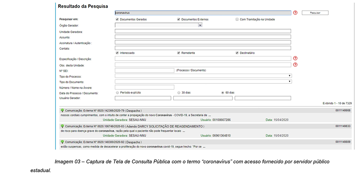The height and width of the screenshot is (177, 360).
Task: Click help icon next to Especificação / Descrição
Action: pyautogui.click(x=295, y=59)
